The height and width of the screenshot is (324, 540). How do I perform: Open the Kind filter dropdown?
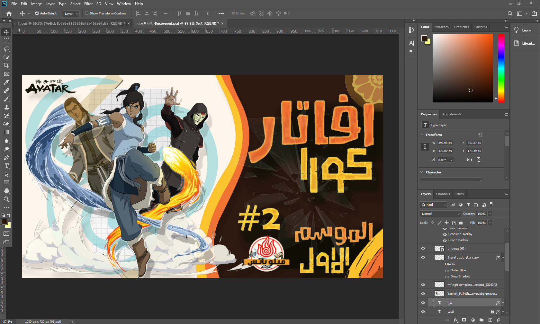(x=433, y=205)
